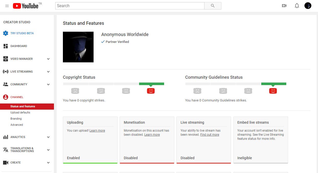Click Find out more under Live streaming
This screenshot has width=318, height=173.
(210, 135)
